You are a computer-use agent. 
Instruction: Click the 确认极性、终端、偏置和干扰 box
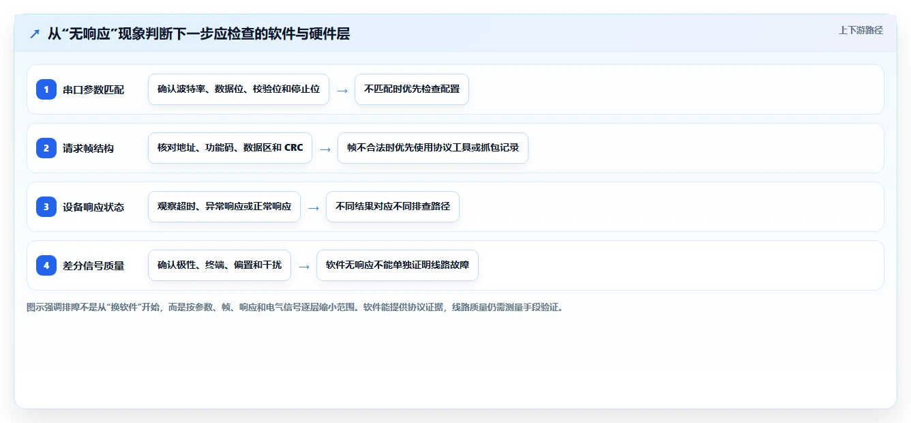220,265
